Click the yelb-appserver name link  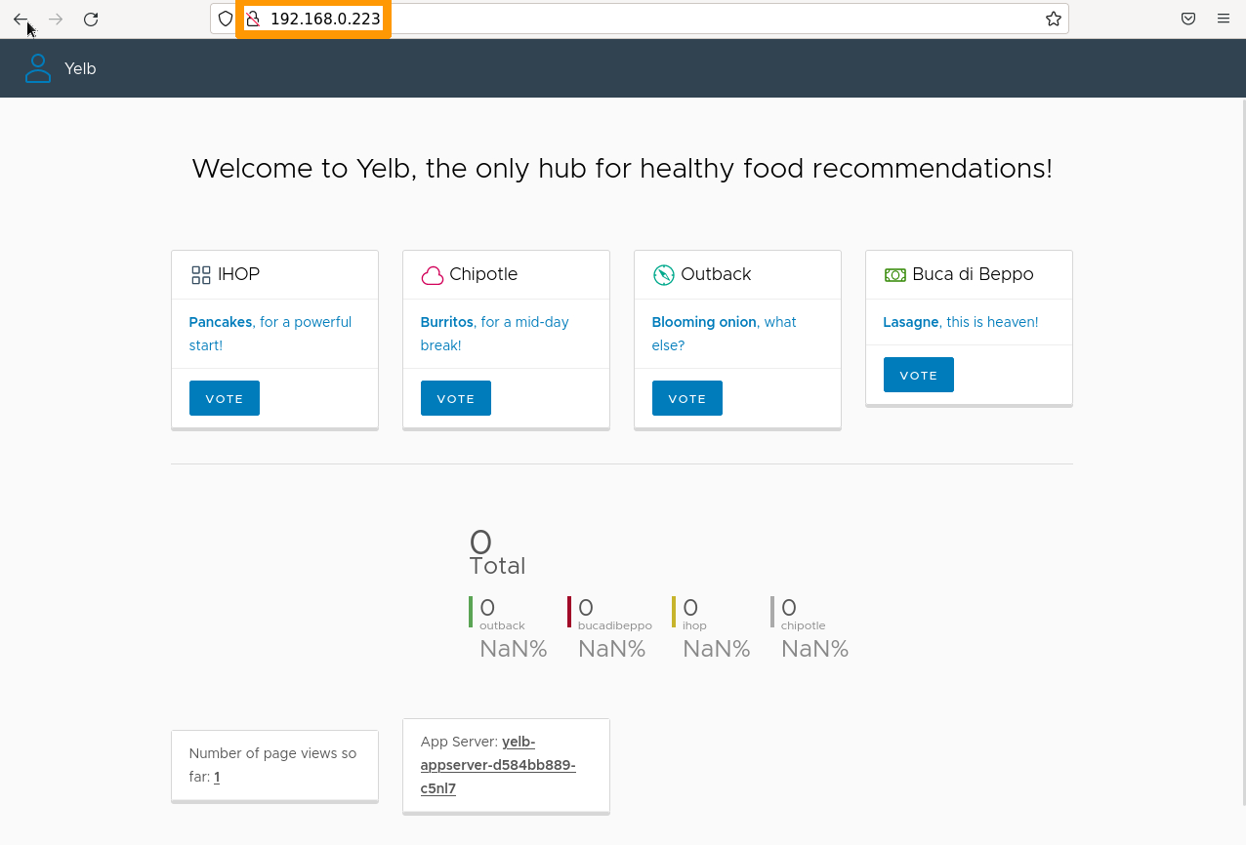[498, 765]
